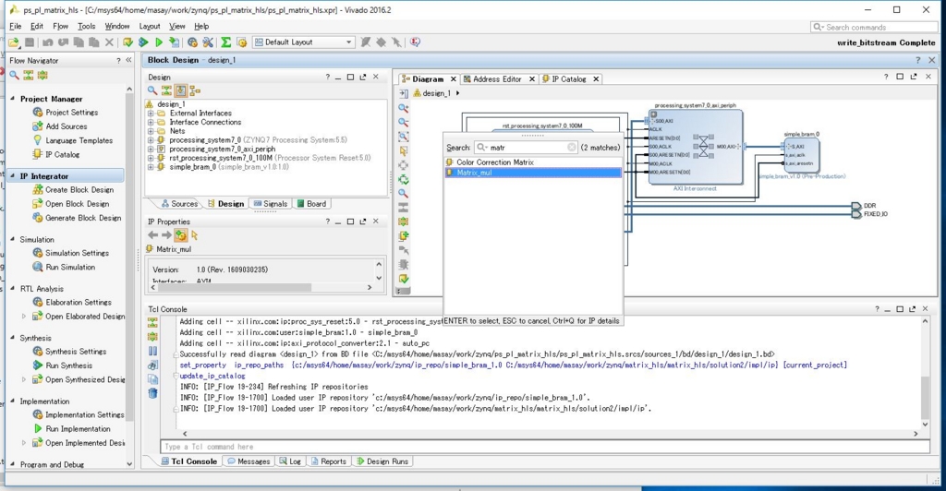Expand Open Synthesized Design item
The height and width of the screenshot is (491, 946).
24,379
